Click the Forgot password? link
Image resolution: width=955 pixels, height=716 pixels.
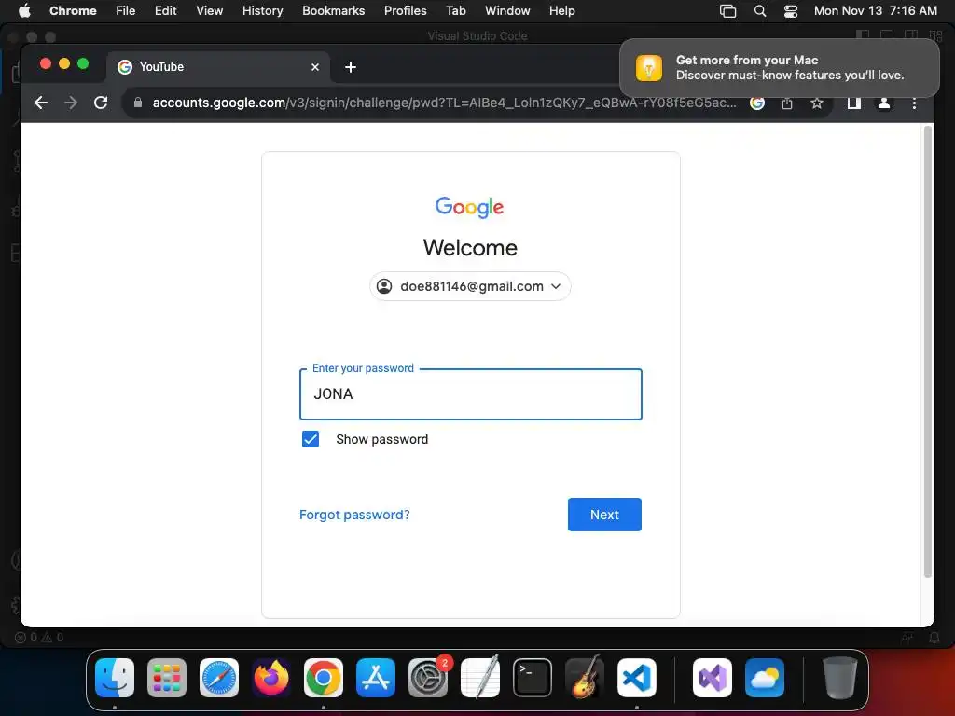click(354, 515)
